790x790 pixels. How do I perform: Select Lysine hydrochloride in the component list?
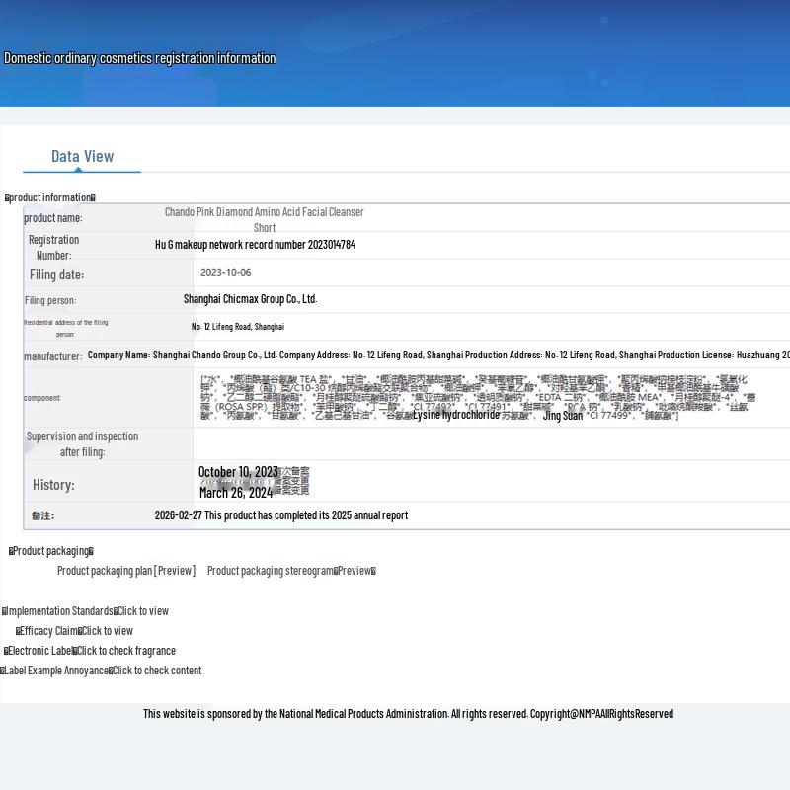[456, 414]
